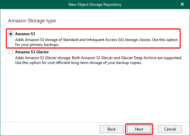The image size is (190, 136).
Task: Proceed with the Next button
Action: 139,129
